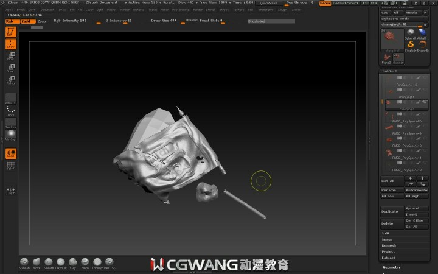Click the BrushMod field
438x274 pixels.
(271, 21)
